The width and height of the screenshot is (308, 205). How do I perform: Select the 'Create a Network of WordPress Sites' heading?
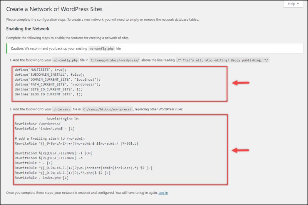click(54, 9)
